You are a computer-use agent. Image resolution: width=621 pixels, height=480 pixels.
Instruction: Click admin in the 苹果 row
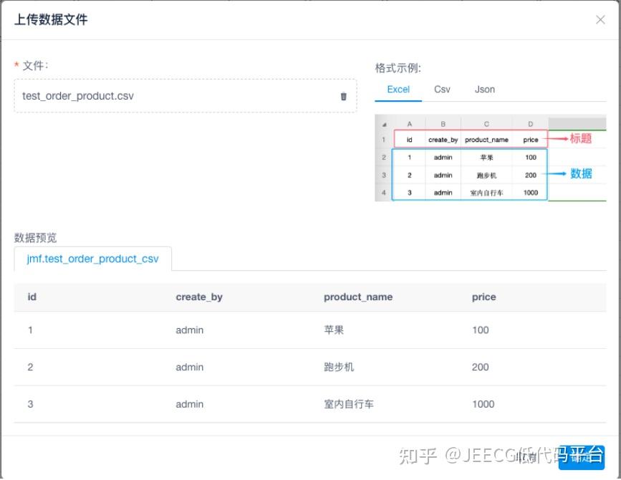pyautogui.click(x=189, y=330)
